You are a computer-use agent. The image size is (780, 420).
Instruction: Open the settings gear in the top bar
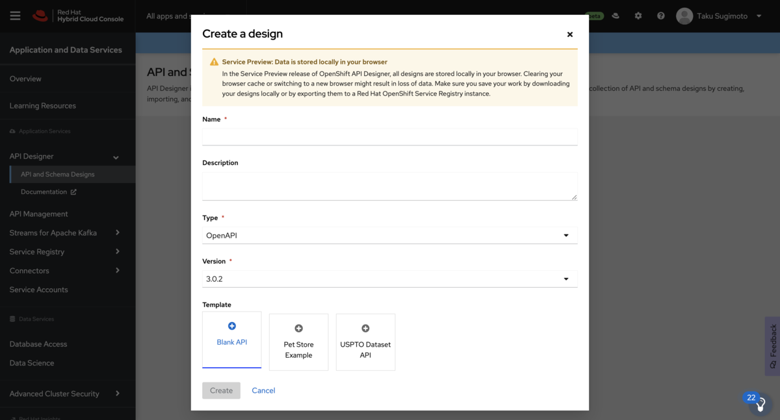638,16
